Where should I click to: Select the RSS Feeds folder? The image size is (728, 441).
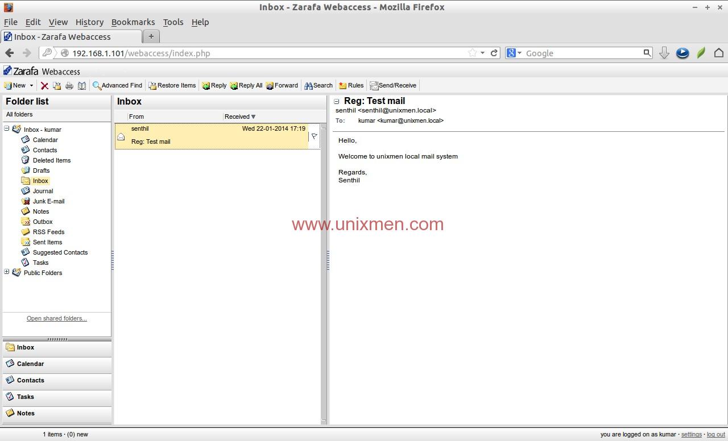(x=48, y=232)
